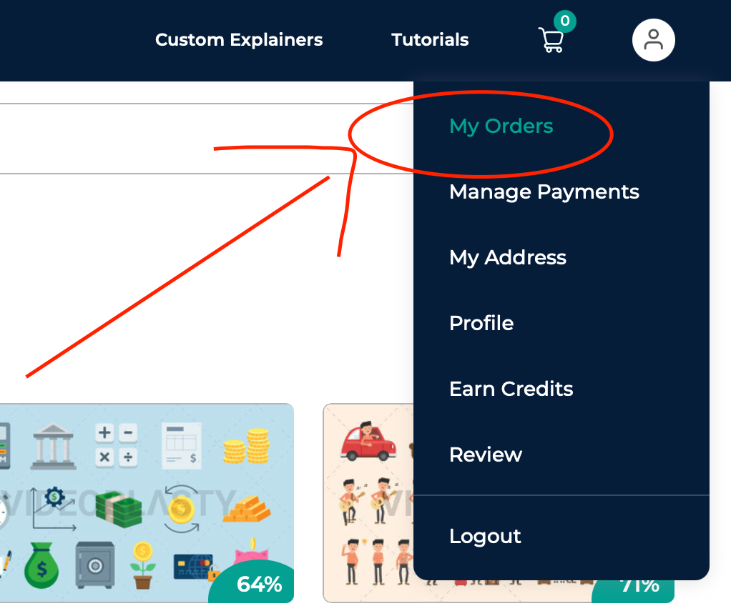This screenshot has height=616, width=731.
Task: Click the user account avatar icon
Action: tap(653, 40)
